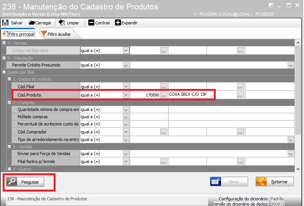Viewport: 304px width, 206px height.
Task: Open second lookup in Filial Retira p/ brinde row
Action: (240, 162)
